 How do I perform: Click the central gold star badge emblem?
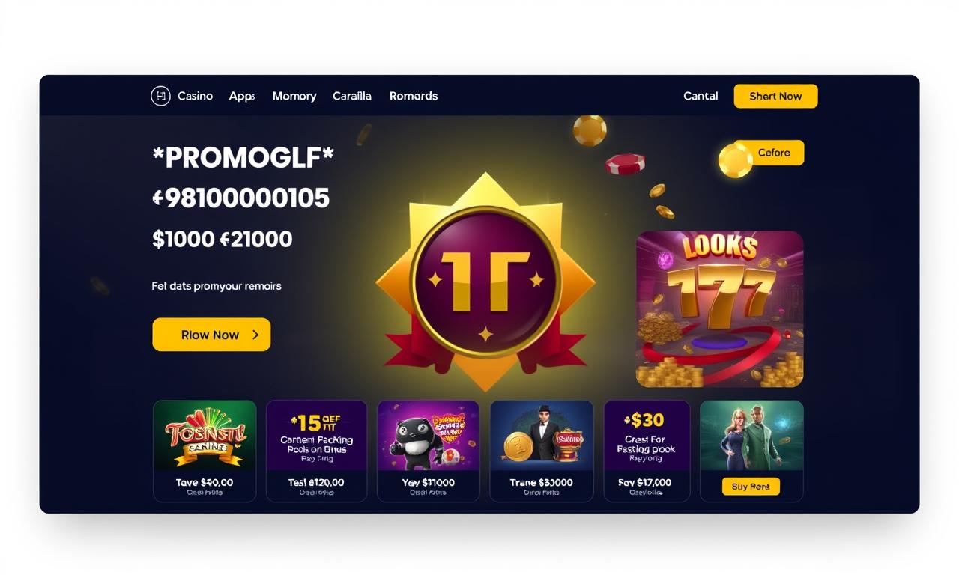pos(485,281)
